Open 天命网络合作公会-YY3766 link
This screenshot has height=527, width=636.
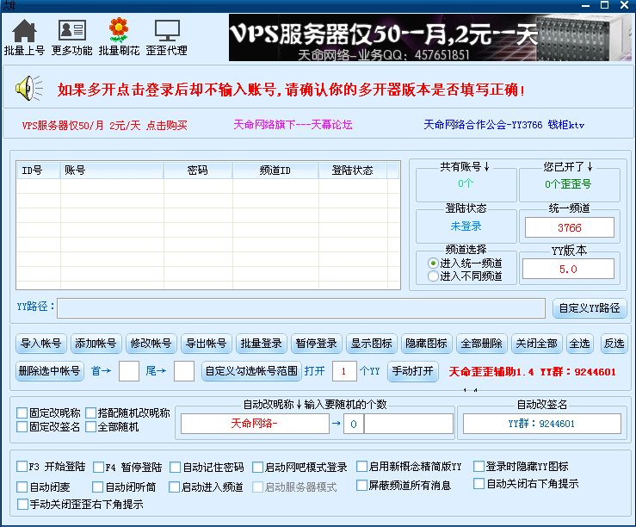pyautogui.click(x=503, y=125)
